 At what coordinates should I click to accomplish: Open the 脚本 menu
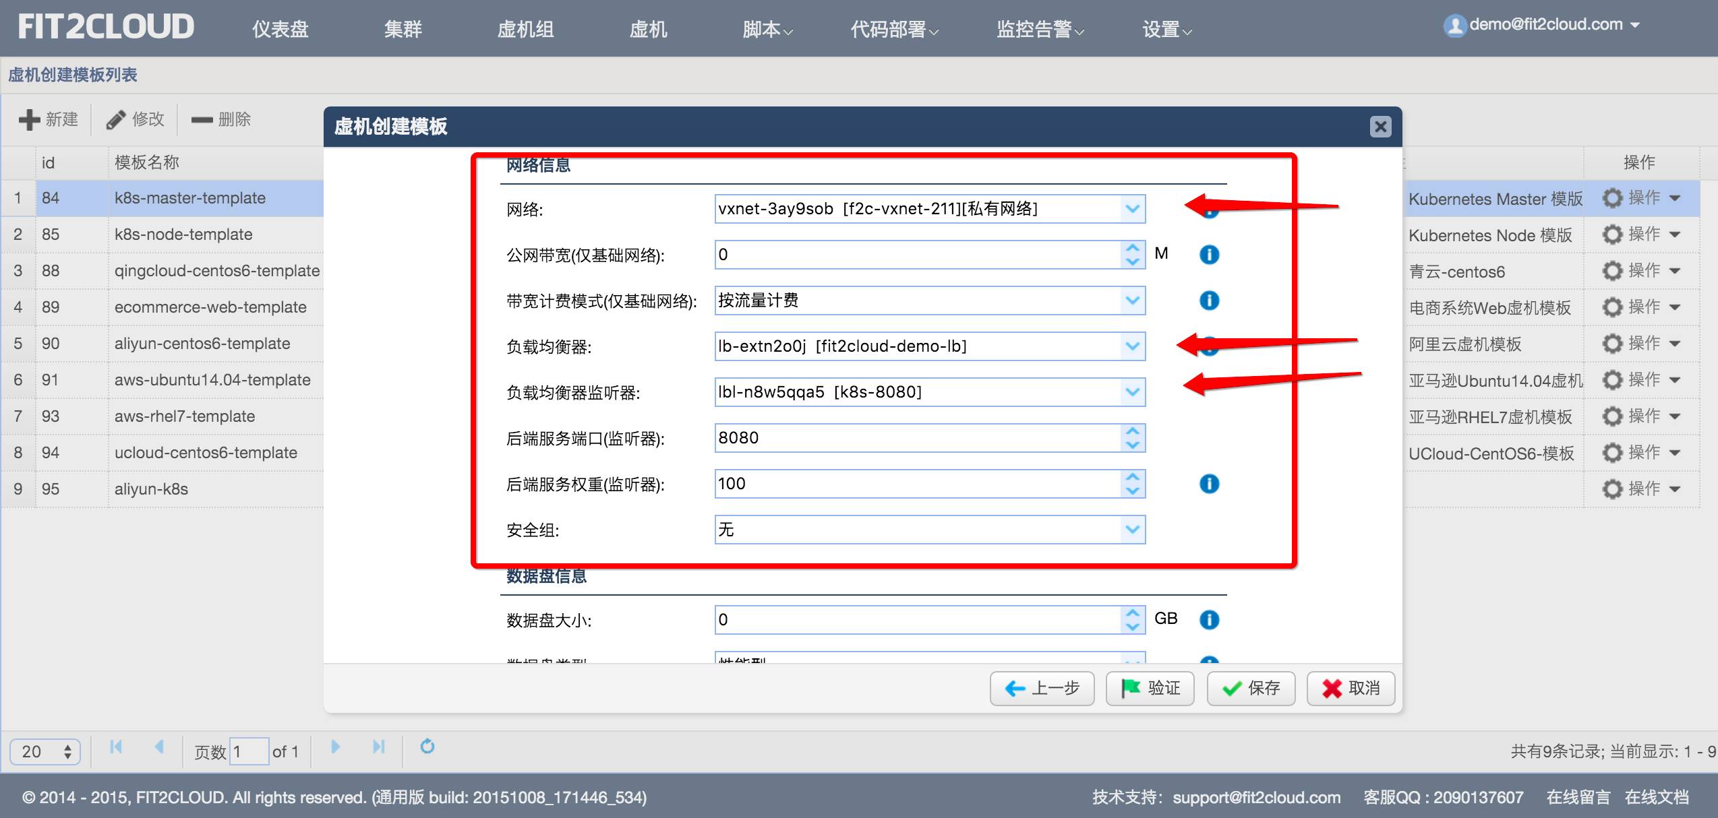tap(767, 30)
